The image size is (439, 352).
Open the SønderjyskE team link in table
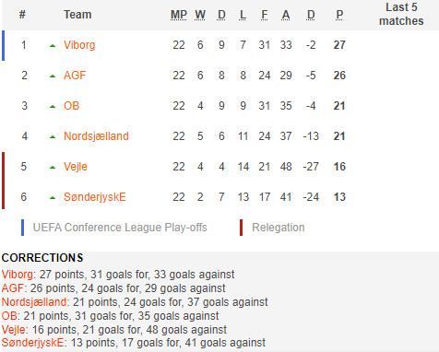[95, 197]
